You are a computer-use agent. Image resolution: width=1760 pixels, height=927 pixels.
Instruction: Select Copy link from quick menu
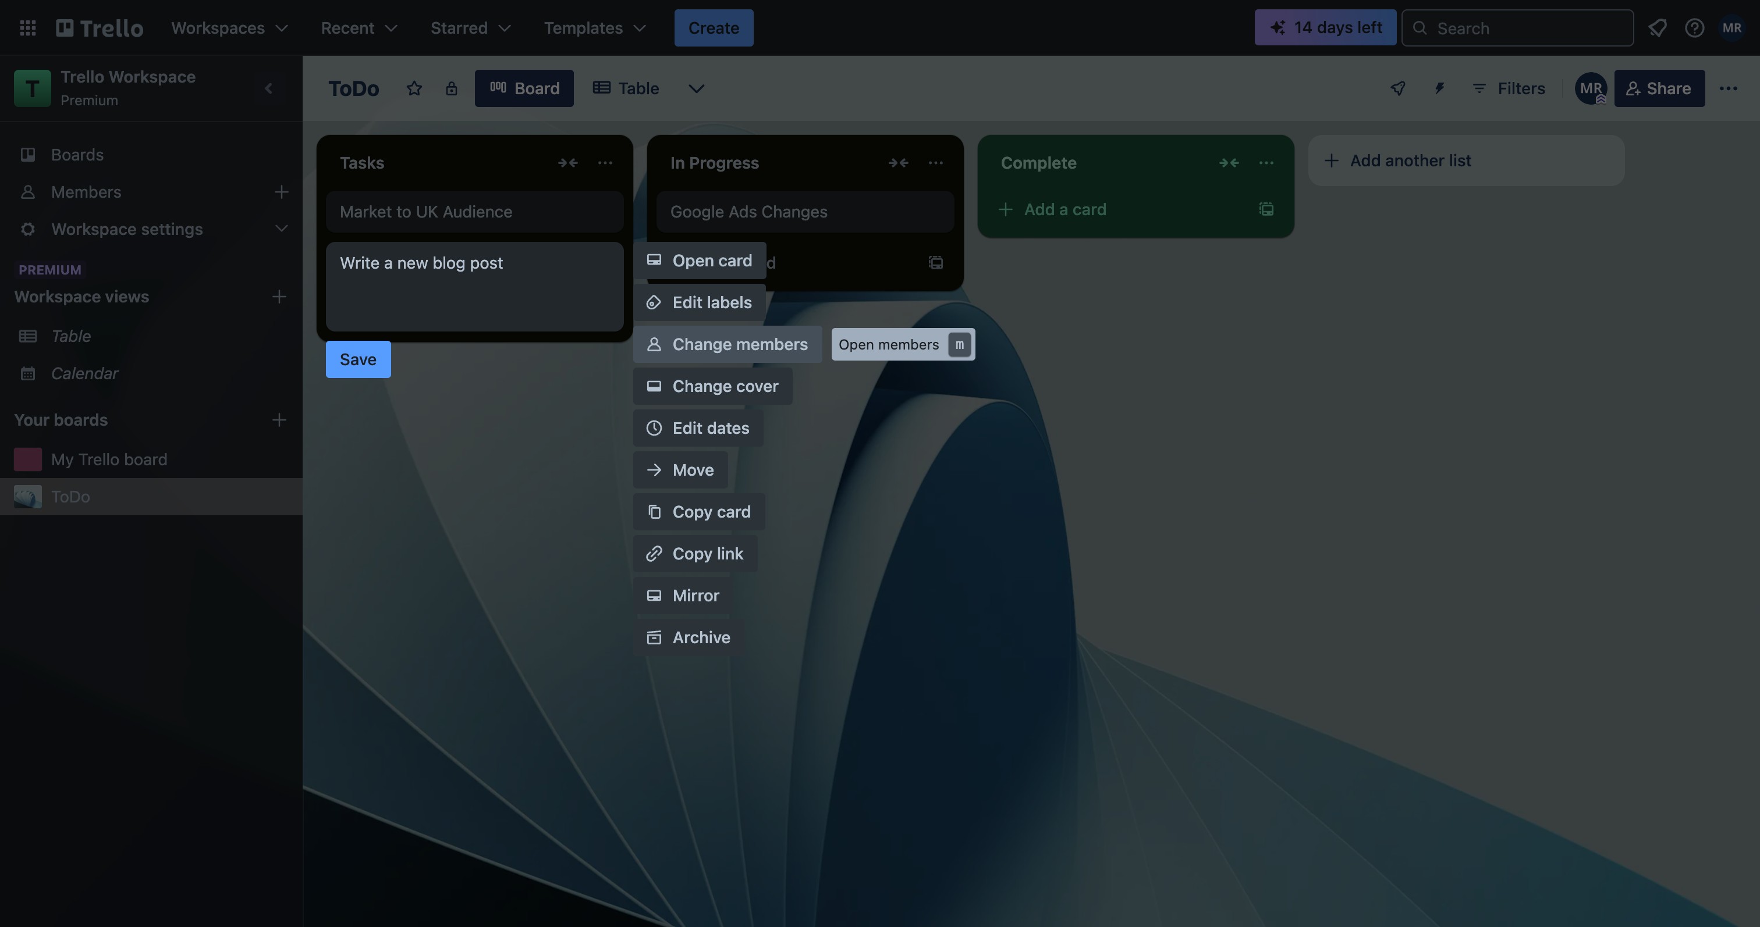[696, 554]
